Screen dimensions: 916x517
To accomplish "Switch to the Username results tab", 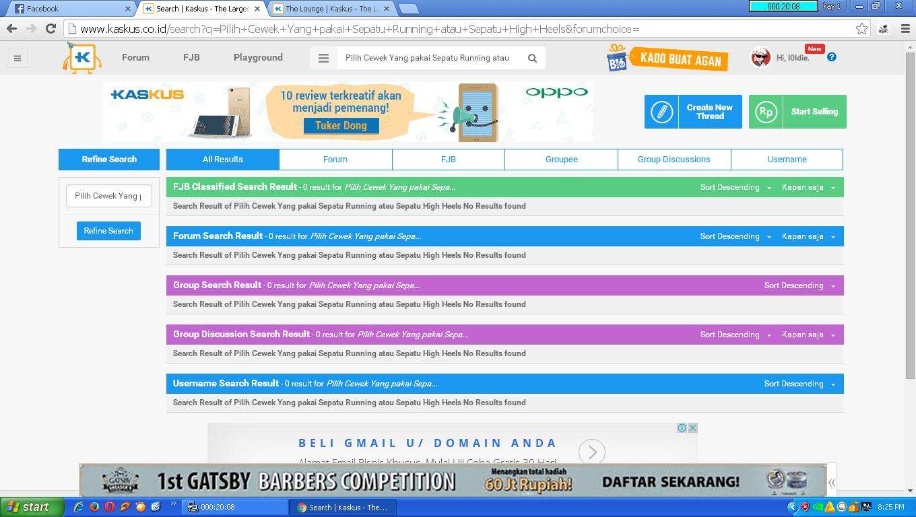I will click(x=787, y=160).
